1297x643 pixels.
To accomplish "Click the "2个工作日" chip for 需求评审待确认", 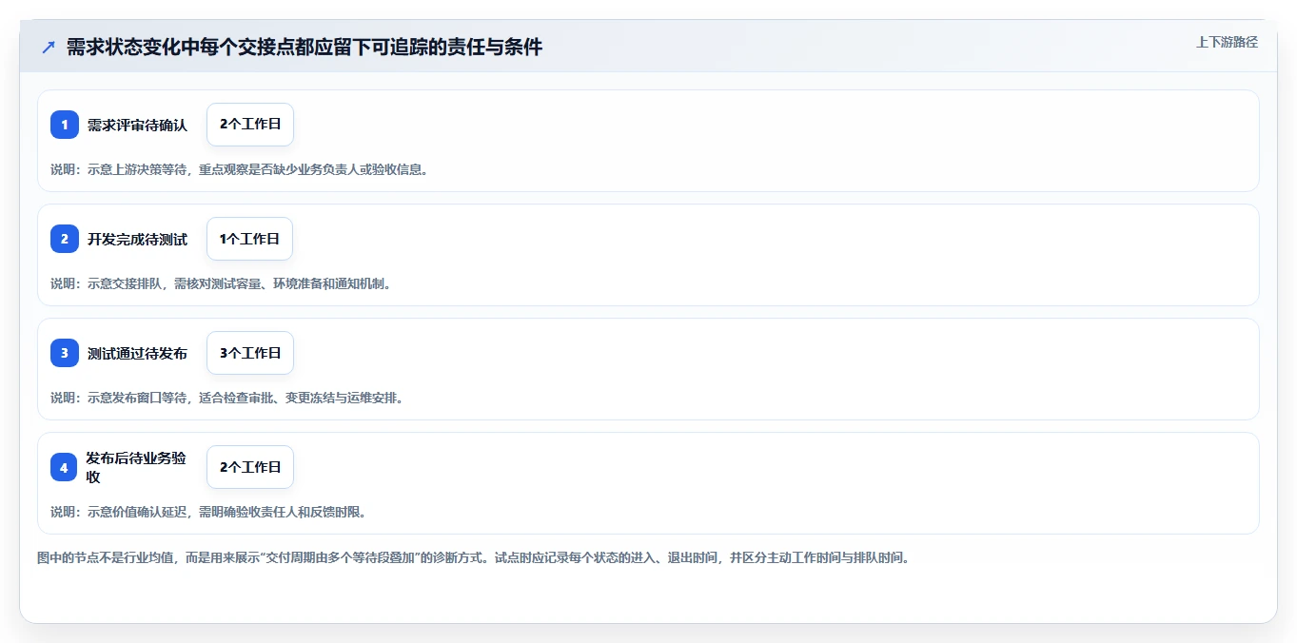I will click(250, 125).
